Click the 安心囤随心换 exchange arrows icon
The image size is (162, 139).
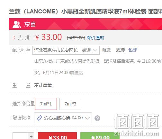(x=40, y=118)
